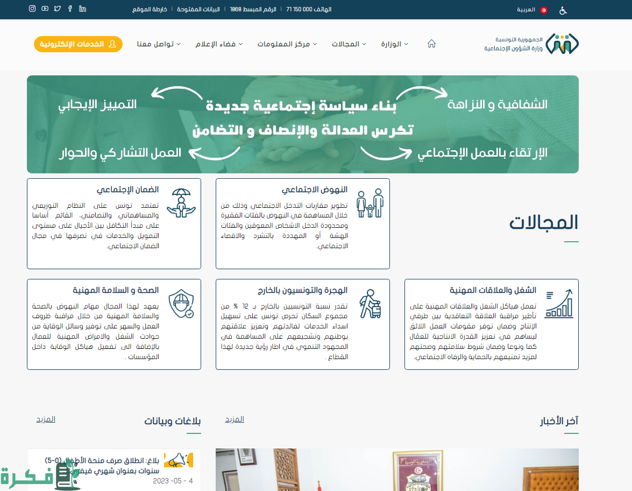The width and height of the screenshot is (632, 491).
Task: Open the LinkedIn profile icon
Action: [82, 9]
